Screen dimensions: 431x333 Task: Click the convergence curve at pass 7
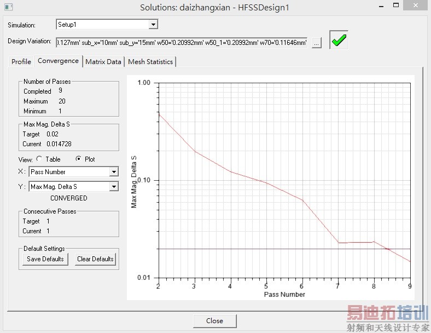(339, 243)
